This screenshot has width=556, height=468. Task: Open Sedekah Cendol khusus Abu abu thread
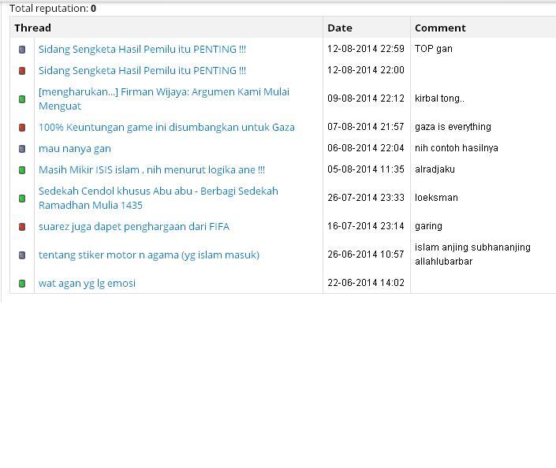(x=159, y=198)
